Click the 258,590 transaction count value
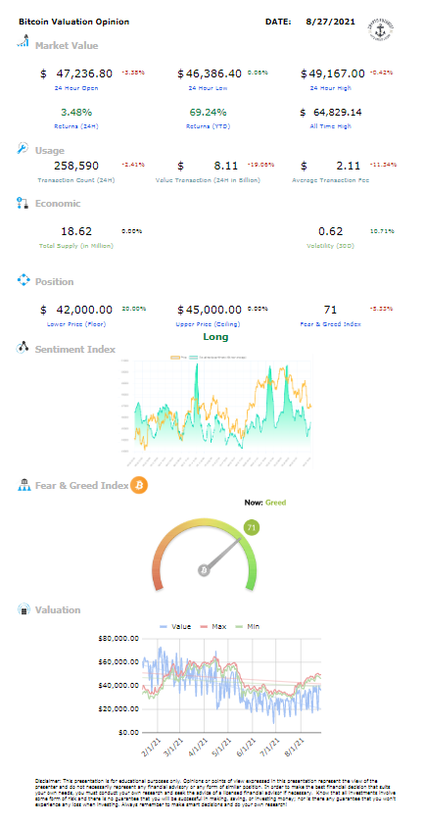424x823 pixels. coord(76,166)
